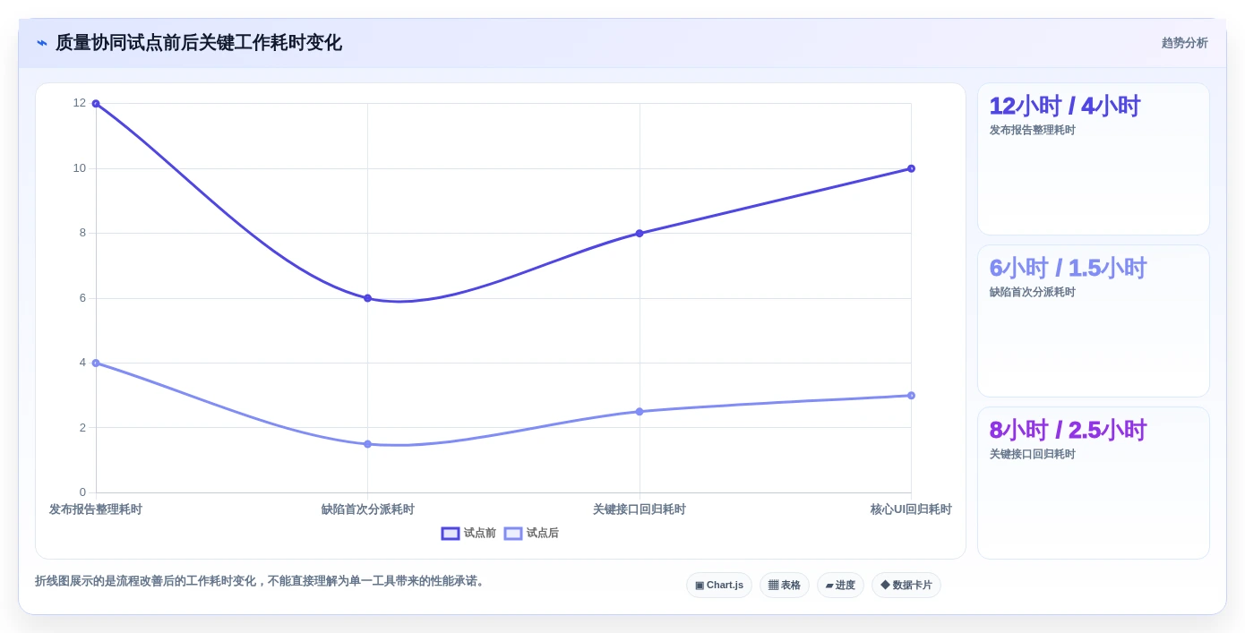Click the x-axis label 缺陷首次分派耗时
This screenshot has height=633, width=1245.
pos(367,509)
